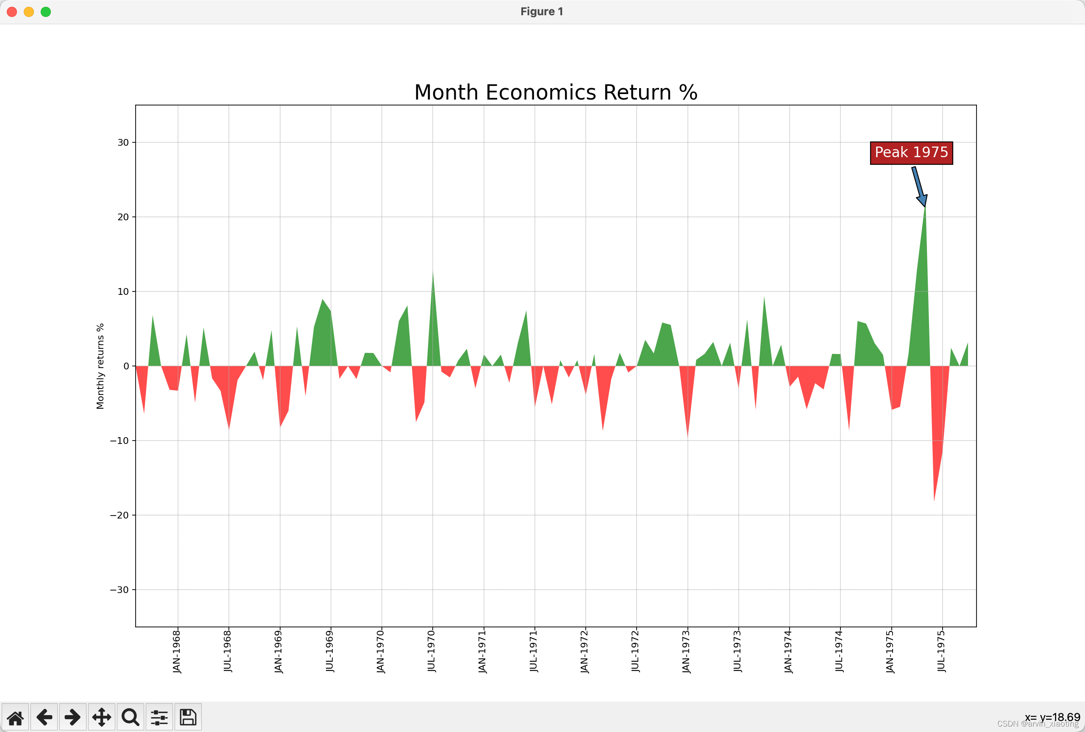This screenshot has height=732, width=1085.
Task: Click the Peak 1975 annotation box
Action: pos(911,152)
